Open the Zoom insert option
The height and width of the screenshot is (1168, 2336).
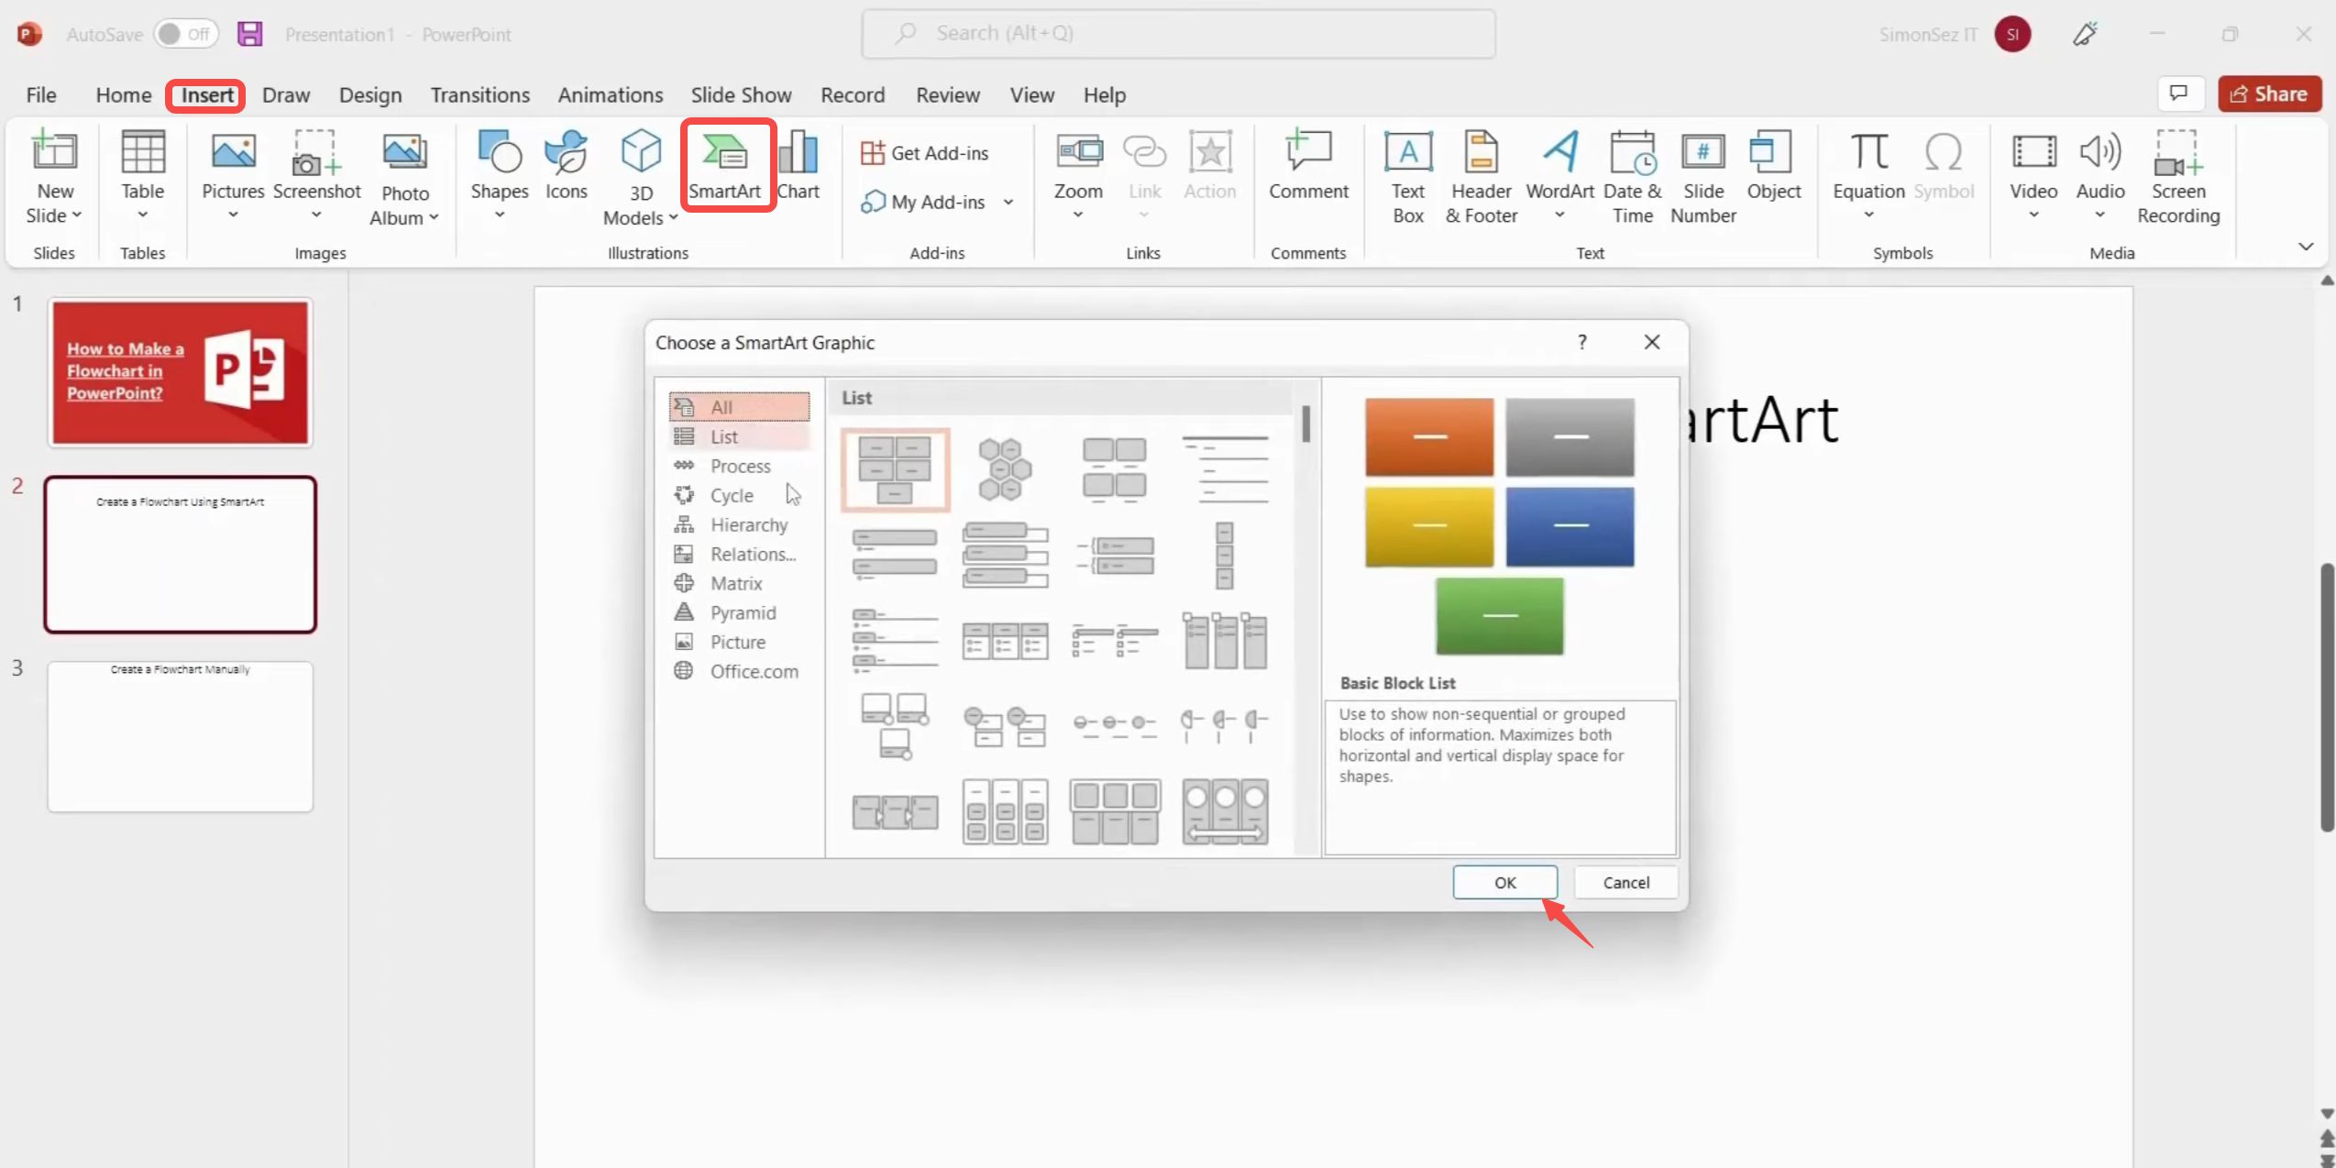click(1078, 176)
